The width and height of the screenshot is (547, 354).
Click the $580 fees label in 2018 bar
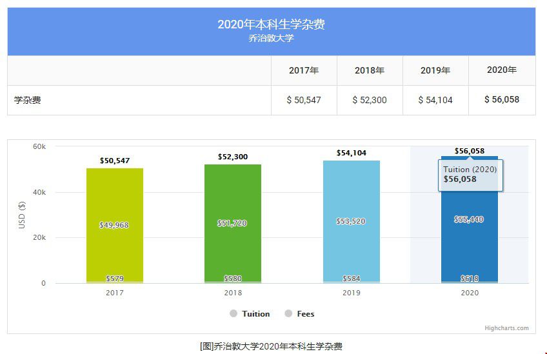tap(233, 279)
